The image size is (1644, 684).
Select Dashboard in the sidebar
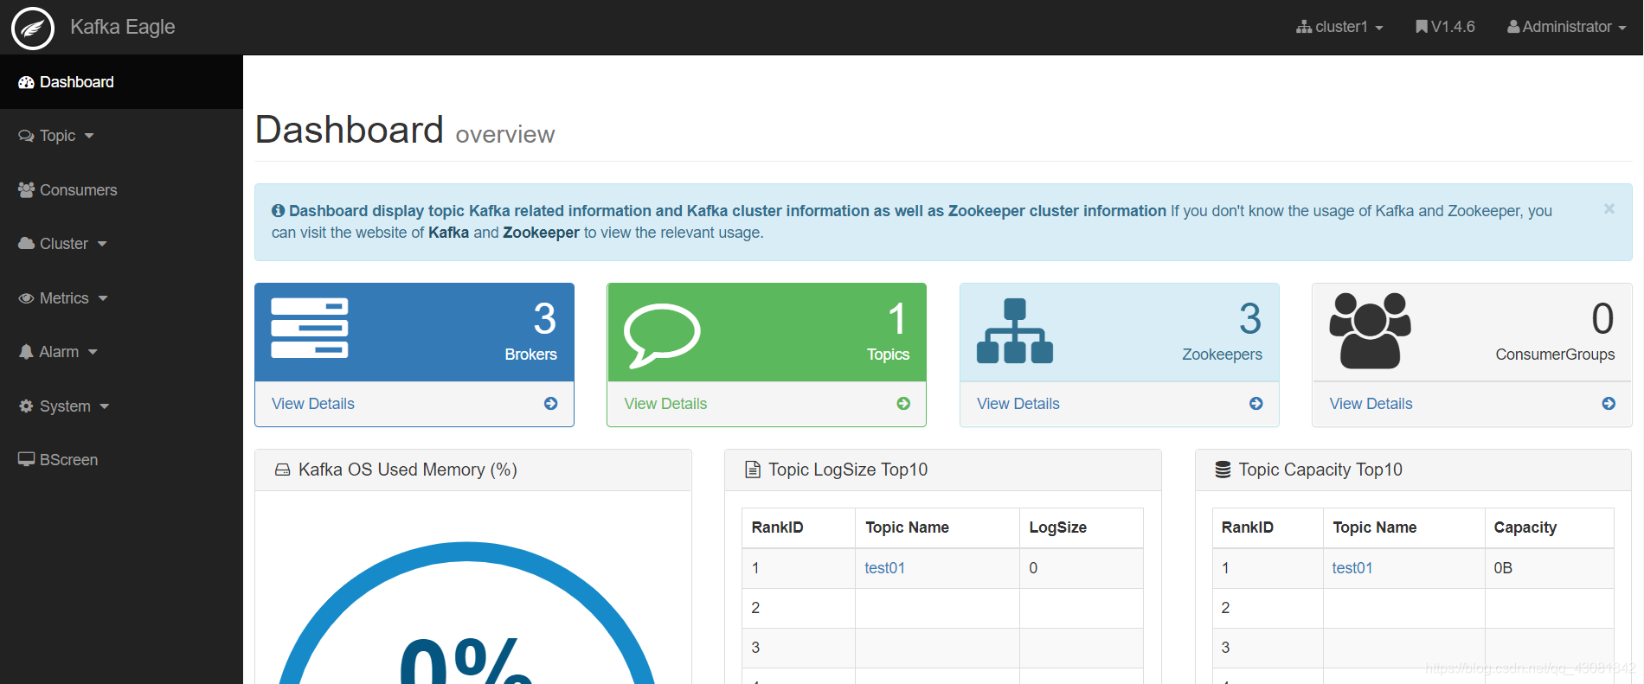[121, 82]
